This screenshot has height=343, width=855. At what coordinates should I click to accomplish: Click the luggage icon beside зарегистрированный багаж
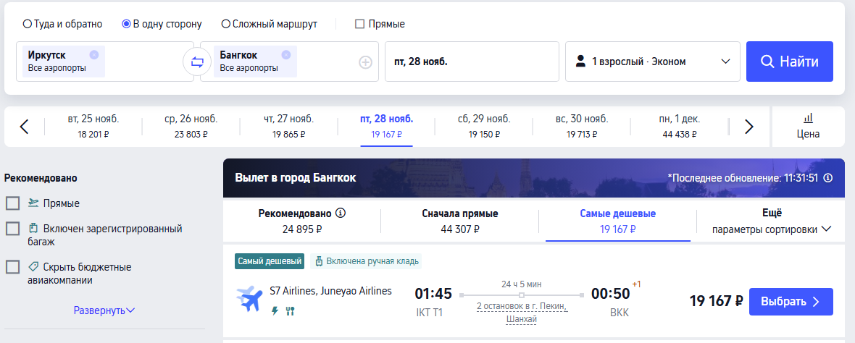tap(33, 228)
